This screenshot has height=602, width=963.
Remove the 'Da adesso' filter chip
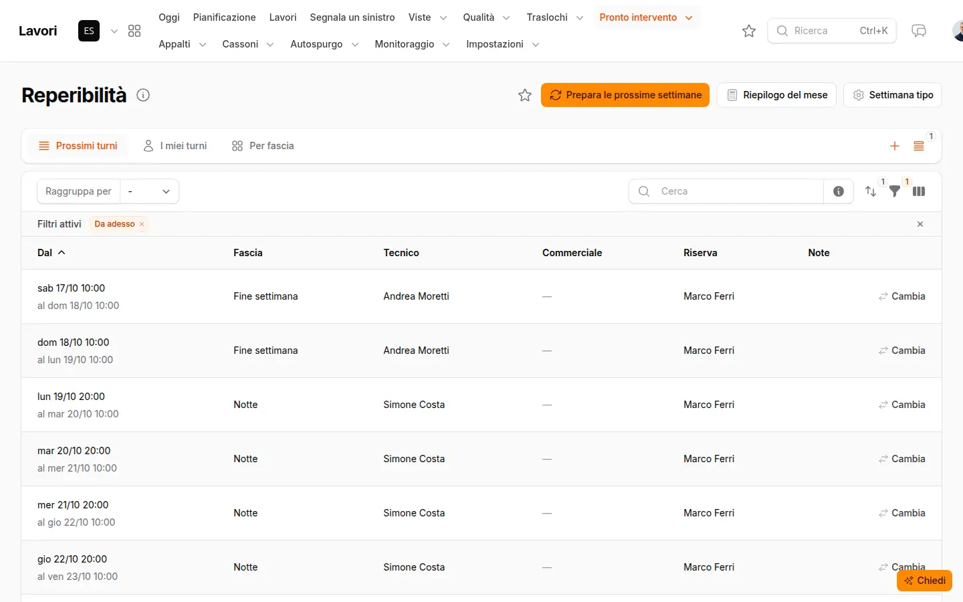click(x=142, y=224)
